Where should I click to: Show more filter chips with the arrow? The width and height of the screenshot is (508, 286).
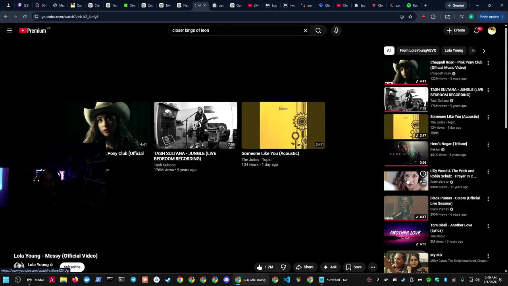(x=484, y=51)
